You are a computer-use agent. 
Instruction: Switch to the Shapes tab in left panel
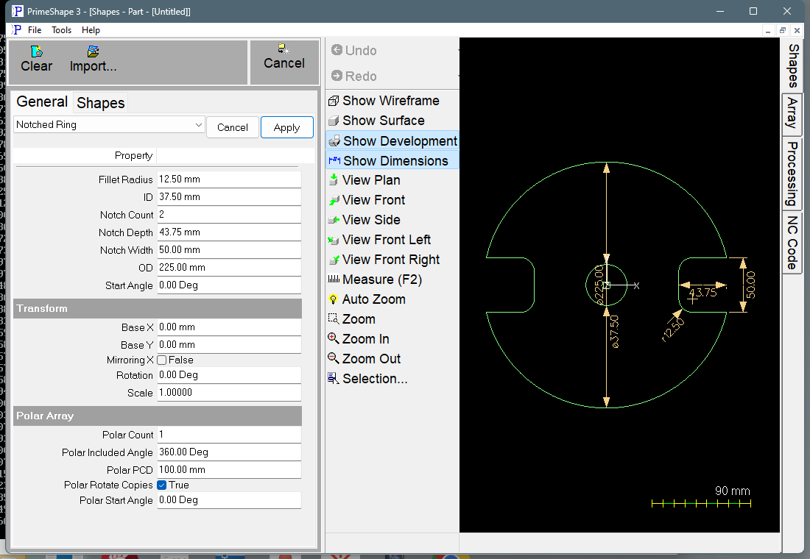[101, 103]
